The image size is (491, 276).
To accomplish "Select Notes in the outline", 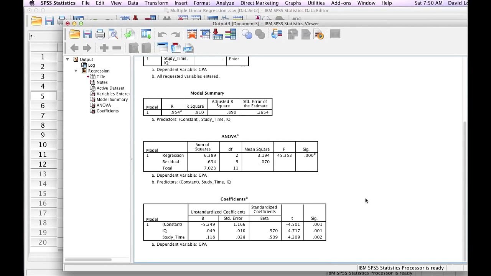I will pyautogui.click(x=102, y=82).
